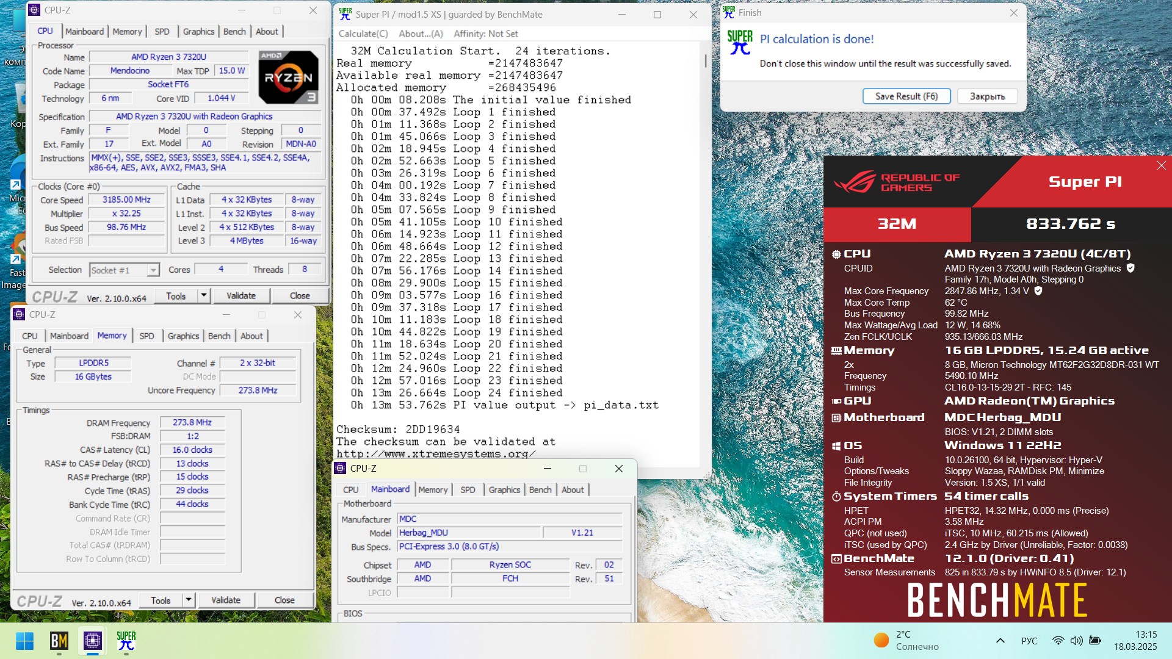The image size is (1172, 659).
Task: Open the Mainboard tab in top CPU-Z window
Action: 84,32
